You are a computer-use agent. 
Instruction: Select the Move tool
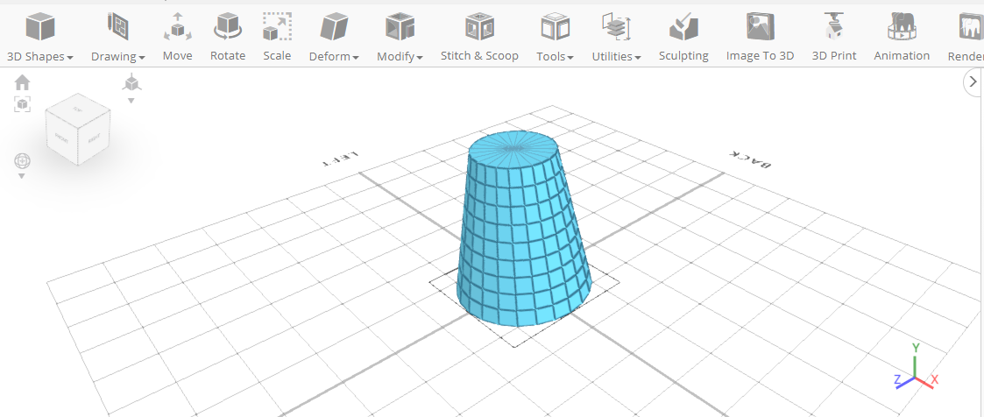tap(178, 37)
